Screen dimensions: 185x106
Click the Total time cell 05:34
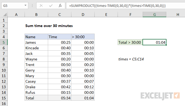[x=59, y=98]
